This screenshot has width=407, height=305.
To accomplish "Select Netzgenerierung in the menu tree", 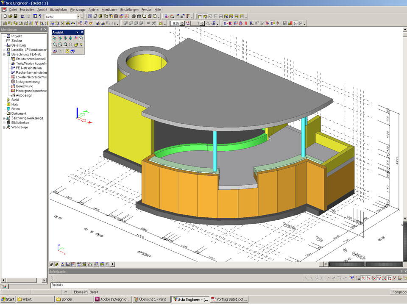I will 27,82.
